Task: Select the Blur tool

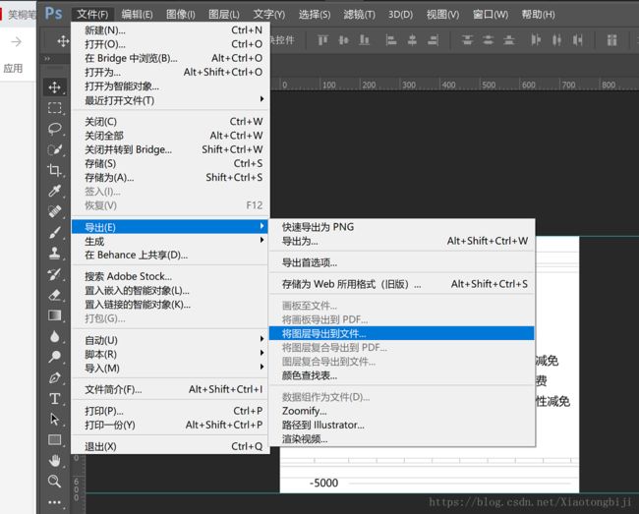Action: point(55,336)
